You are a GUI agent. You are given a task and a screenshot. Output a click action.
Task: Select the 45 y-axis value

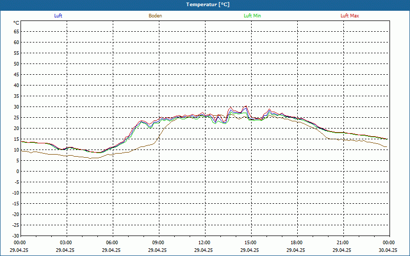16,75
